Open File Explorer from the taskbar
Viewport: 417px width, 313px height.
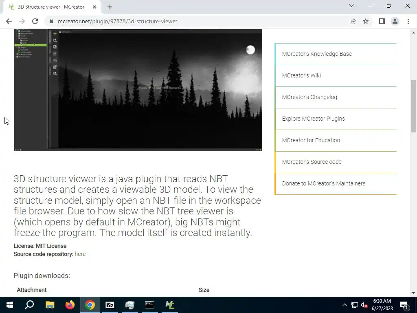50,305
